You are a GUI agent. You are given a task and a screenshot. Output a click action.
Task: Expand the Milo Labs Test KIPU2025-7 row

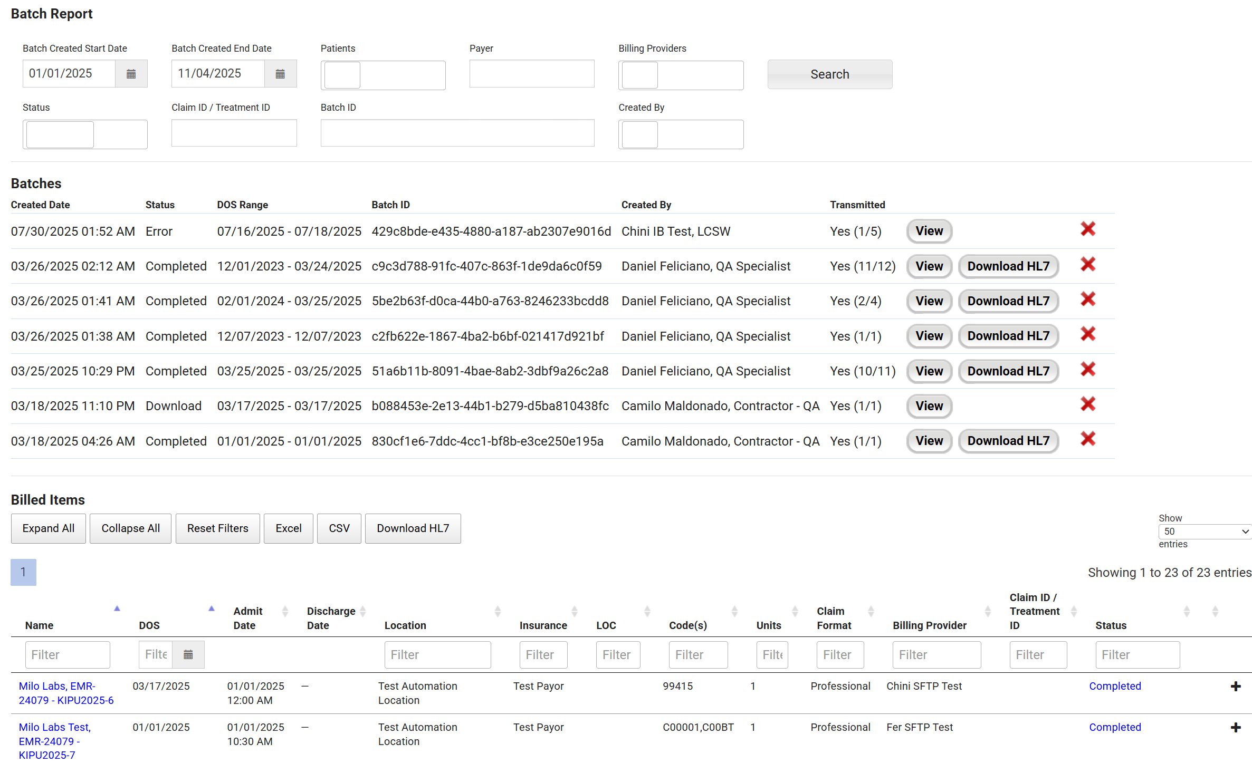tap(1235, 728)
